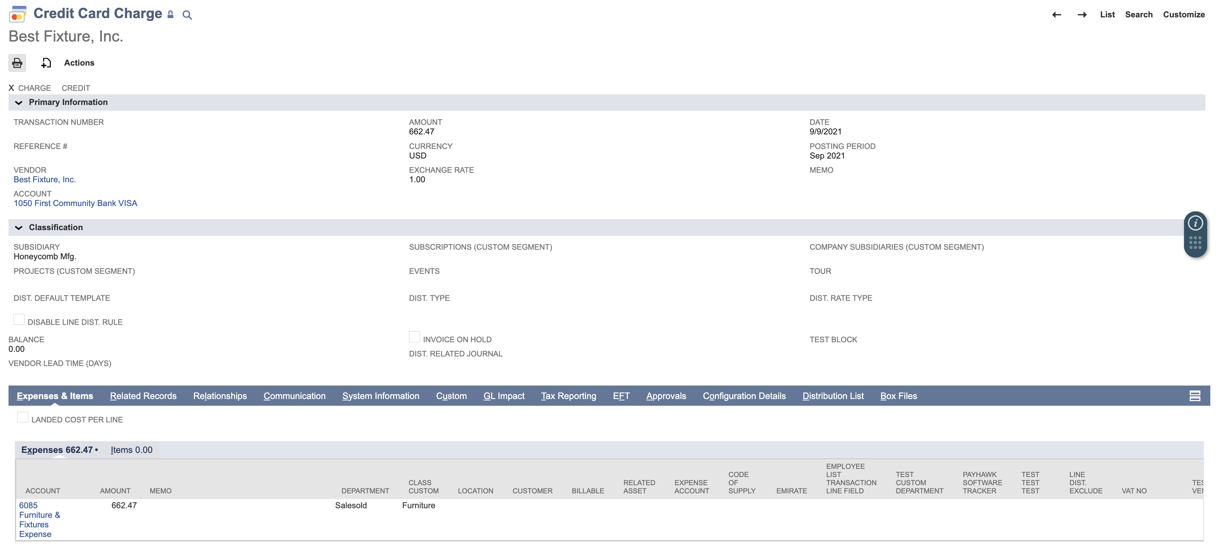Open the Relationships tab

(220, 396)
